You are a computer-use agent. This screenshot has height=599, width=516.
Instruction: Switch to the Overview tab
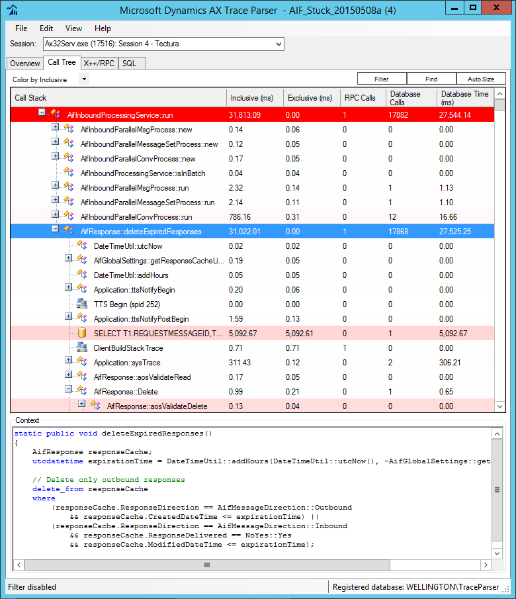25,64
